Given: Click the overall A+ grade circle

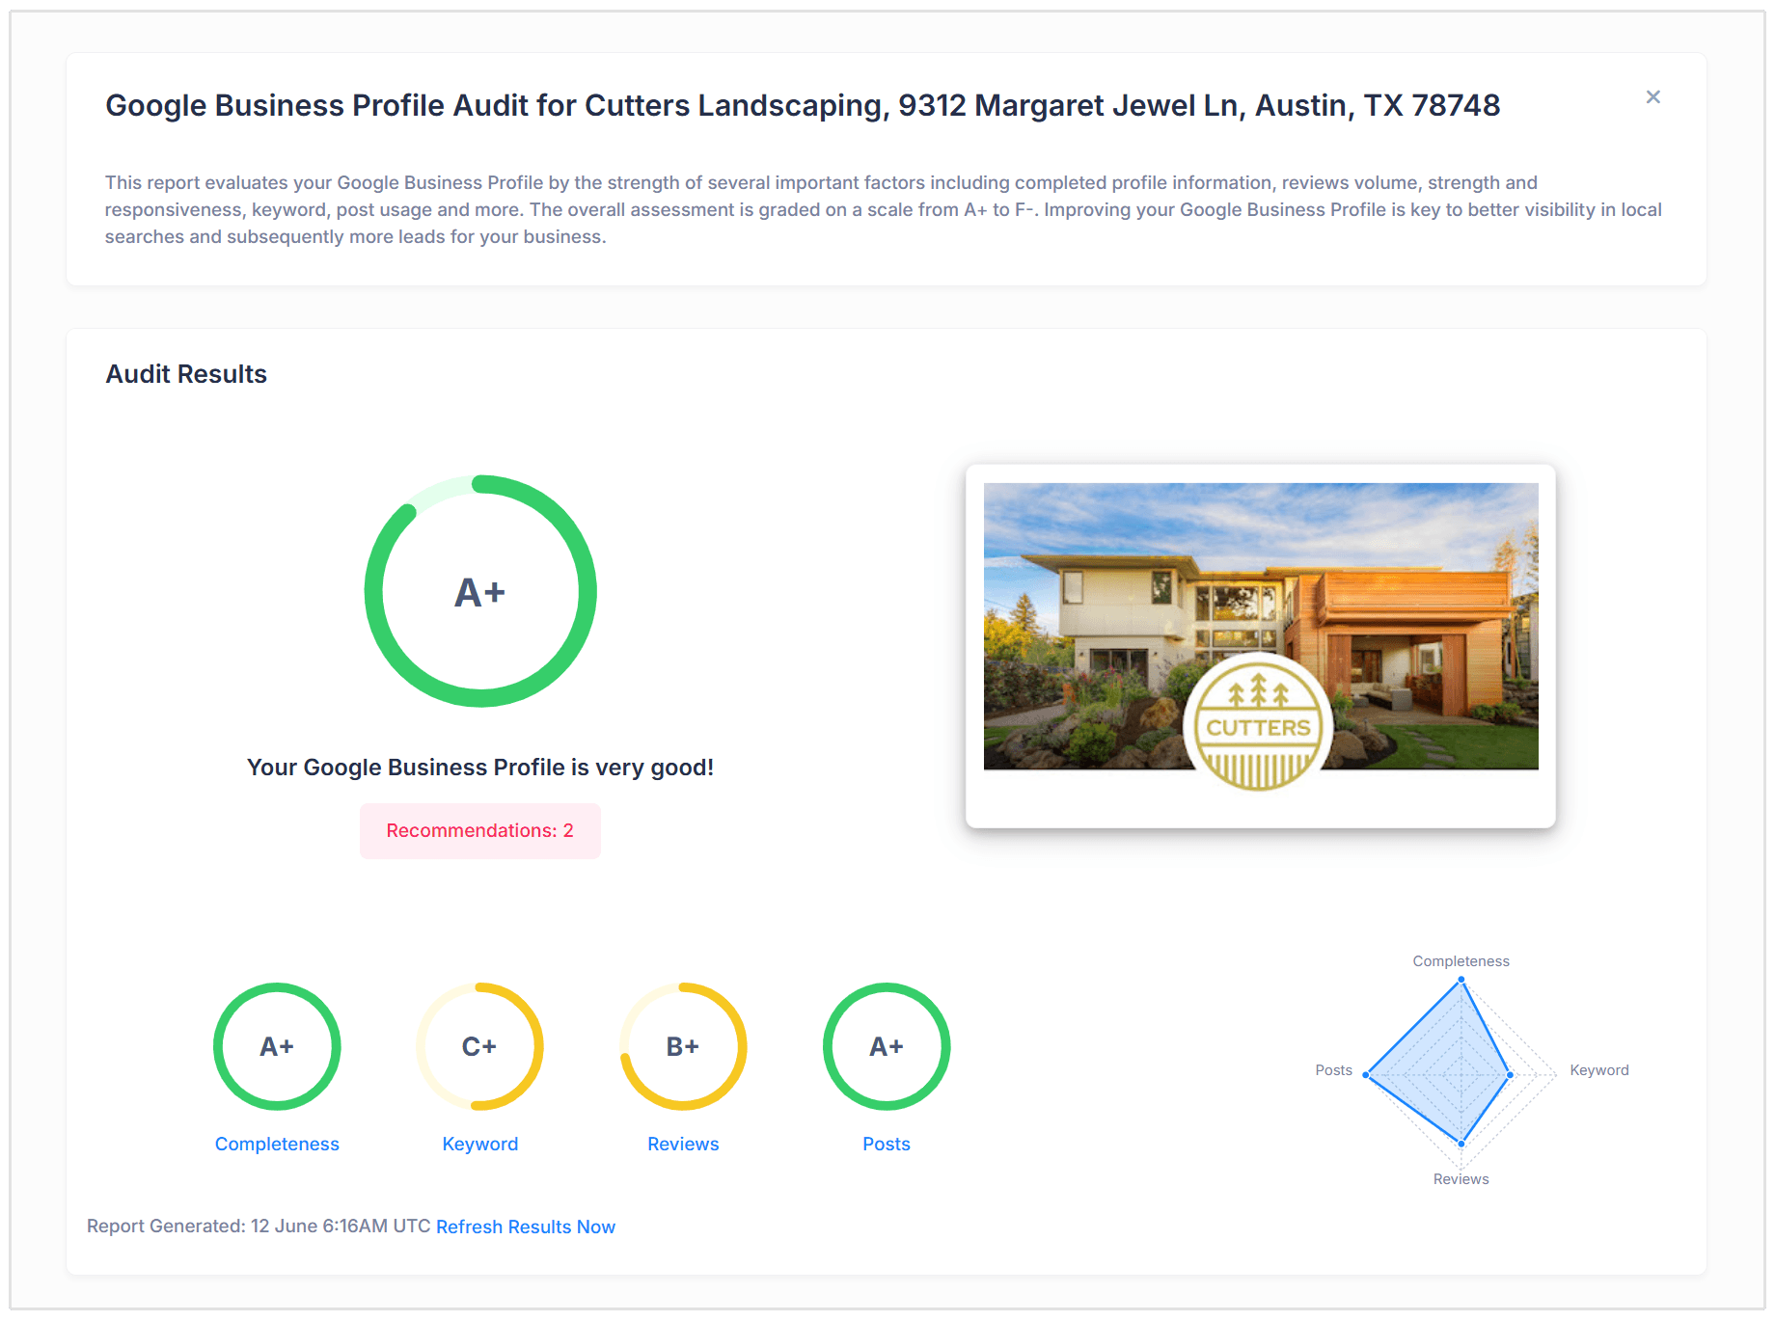Looking at the screenshot, I should click(480, 591).
